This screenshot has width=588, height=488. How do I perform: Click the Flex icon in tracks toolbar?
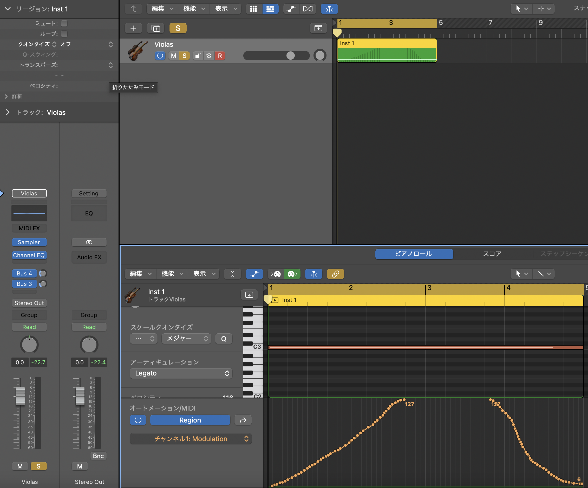[308, 9]
